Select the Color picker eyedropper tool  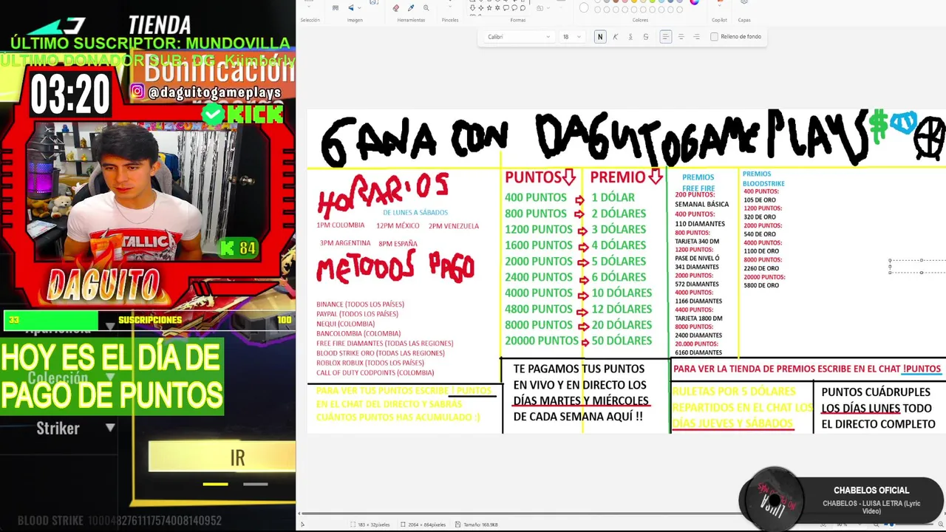(x=411, y=7)
